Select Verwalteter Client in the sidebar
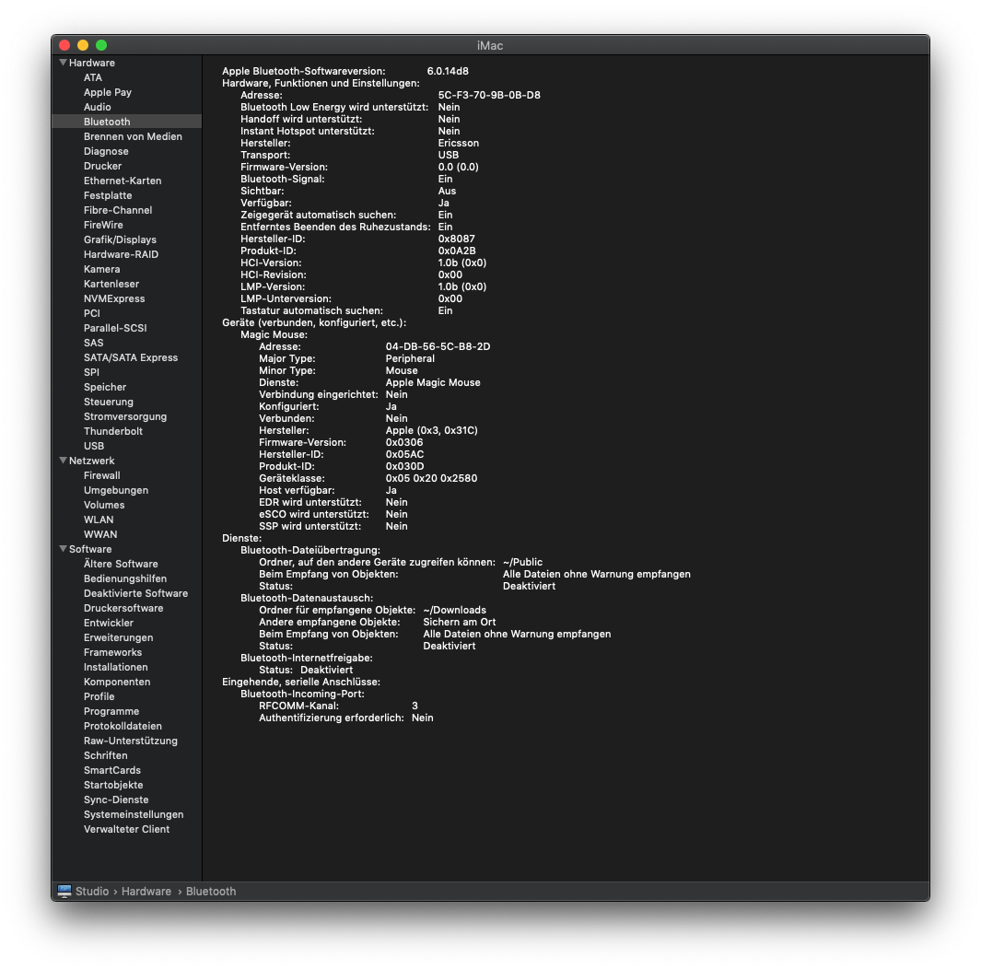The height and width of the screenshot is (969, 981). 126,830
